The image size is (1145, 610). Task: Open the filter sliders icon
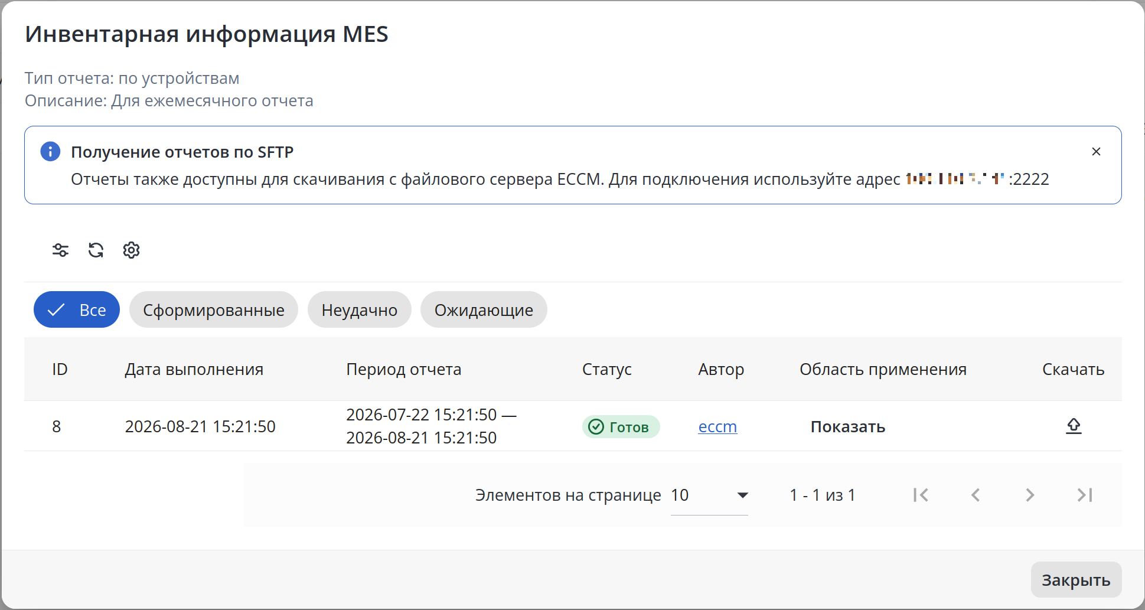(x=60, y=250)
